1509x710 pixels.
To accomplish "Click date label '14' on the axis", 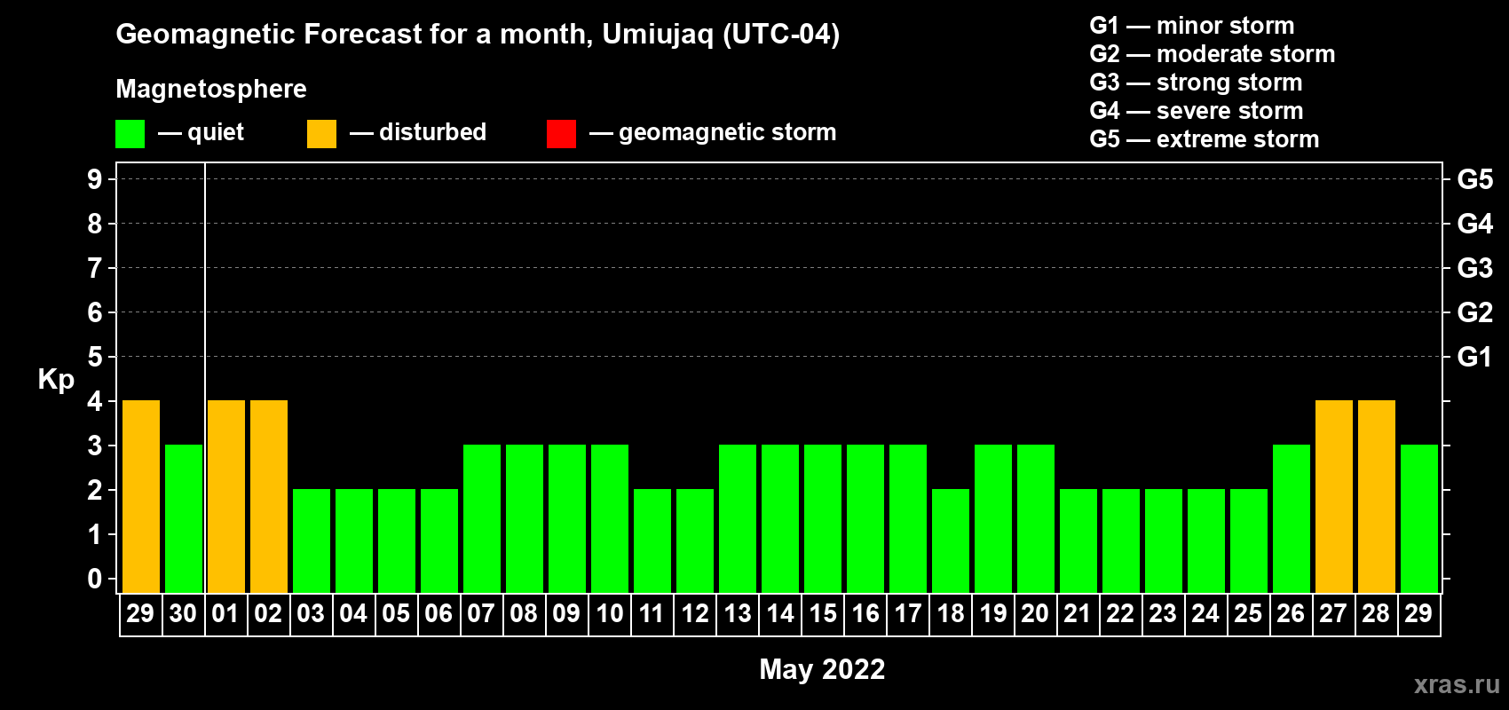I will 779,614.
